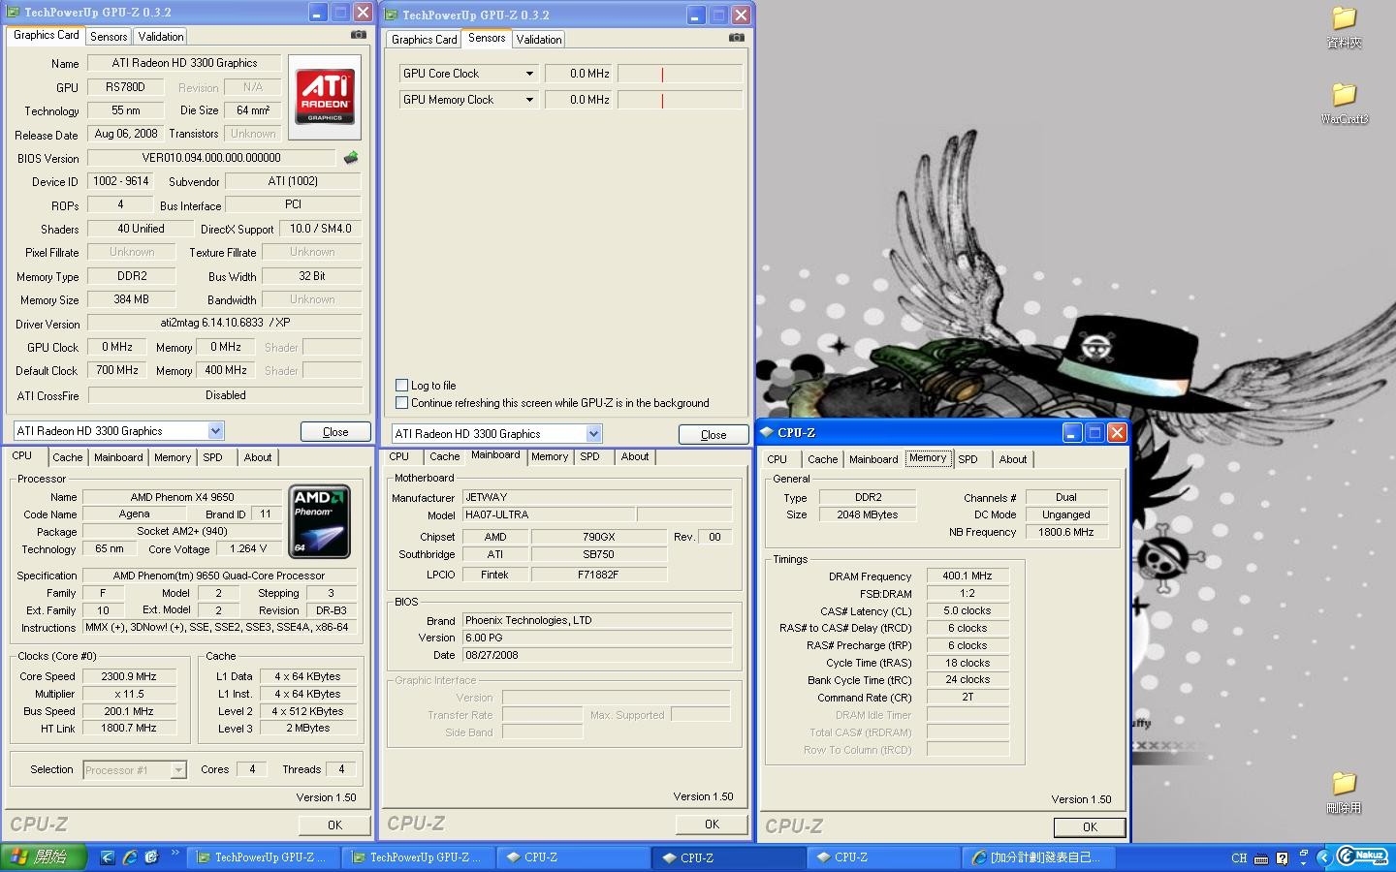Expand the GPU Memory Clock sensor dropdown
The height and width of the screenshot is (872, 1396).
coord(529,100)
